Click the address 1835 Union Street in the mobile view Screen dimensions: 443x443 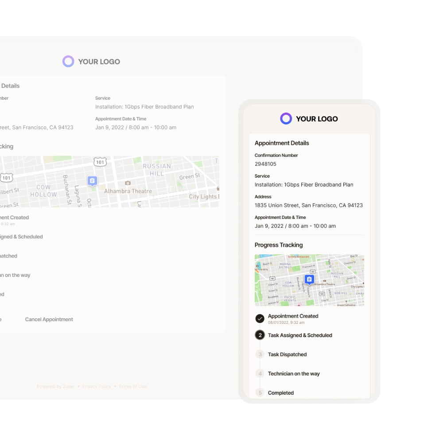pyautogui.click(x=308, y=206)
